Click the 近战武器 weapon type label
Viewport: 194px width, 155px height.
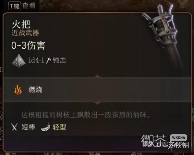point(25,33)
